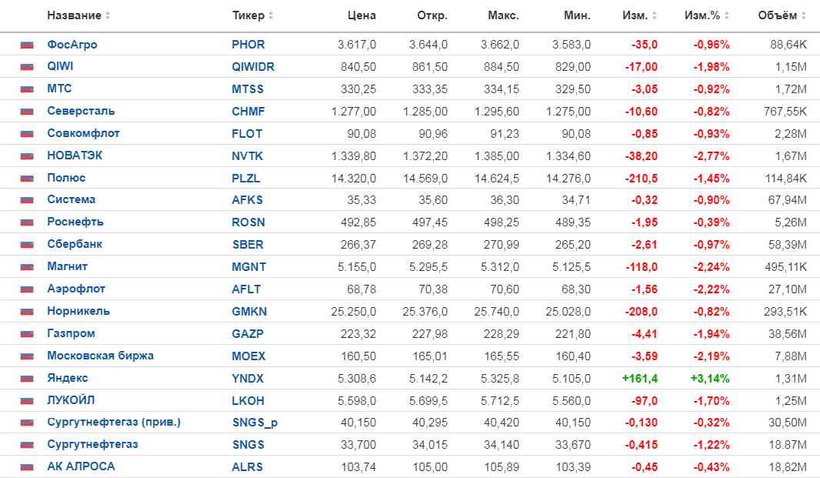
Task: Click the flag icon beside Полюс
Action: pyautogui.click(x=27, y=179)
